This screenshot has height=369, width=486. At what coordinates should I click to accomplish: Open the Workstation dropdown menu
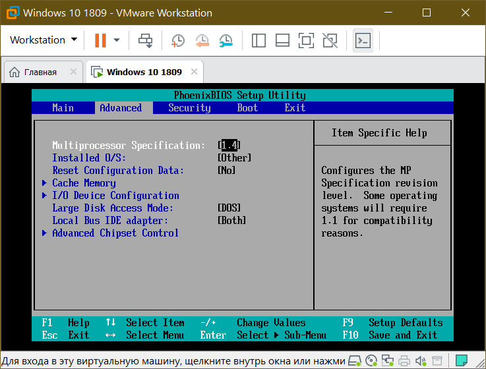[44, 40]
